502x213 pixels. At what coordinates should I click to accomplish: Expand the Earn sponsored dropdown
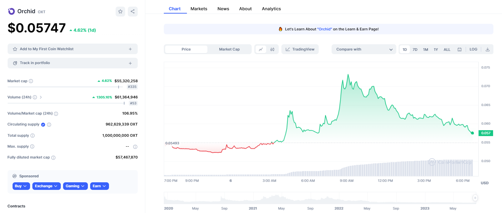(x=99, y=186)
